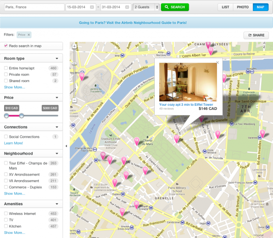Collapse the sidebar with arrow handle

(x=66, y=146)
